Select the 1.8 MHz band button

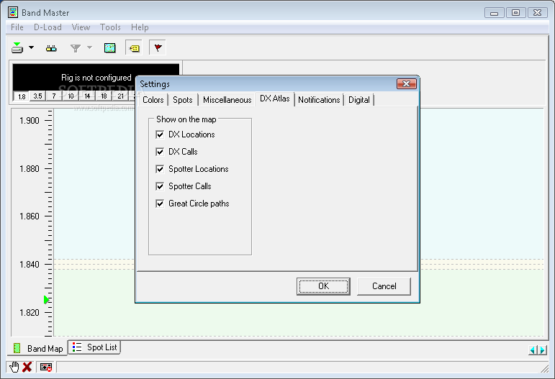(22, 96)
